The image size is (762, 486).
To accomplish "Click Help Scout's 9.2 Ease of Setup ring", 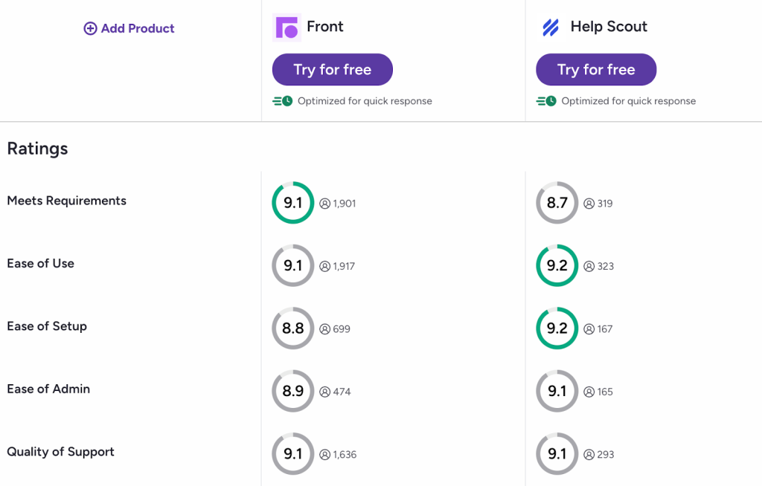I will (x=557, y=328).
